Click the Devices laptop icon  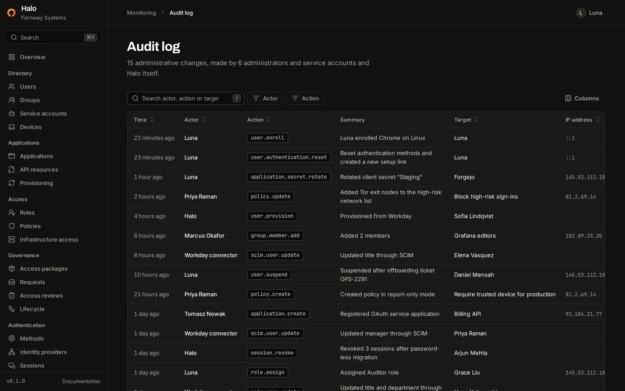12,127
